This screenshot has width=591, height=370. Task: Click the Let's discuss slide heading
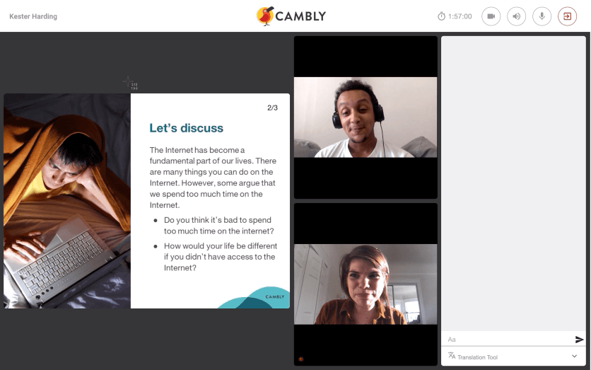(186, 128)
